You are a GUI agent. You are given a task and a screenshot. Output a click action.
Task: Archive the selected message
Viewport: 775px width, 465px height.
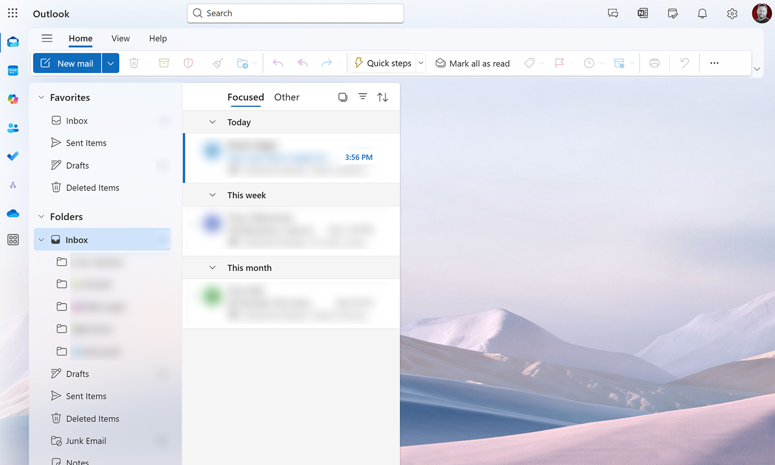click(x=164, y=63)
